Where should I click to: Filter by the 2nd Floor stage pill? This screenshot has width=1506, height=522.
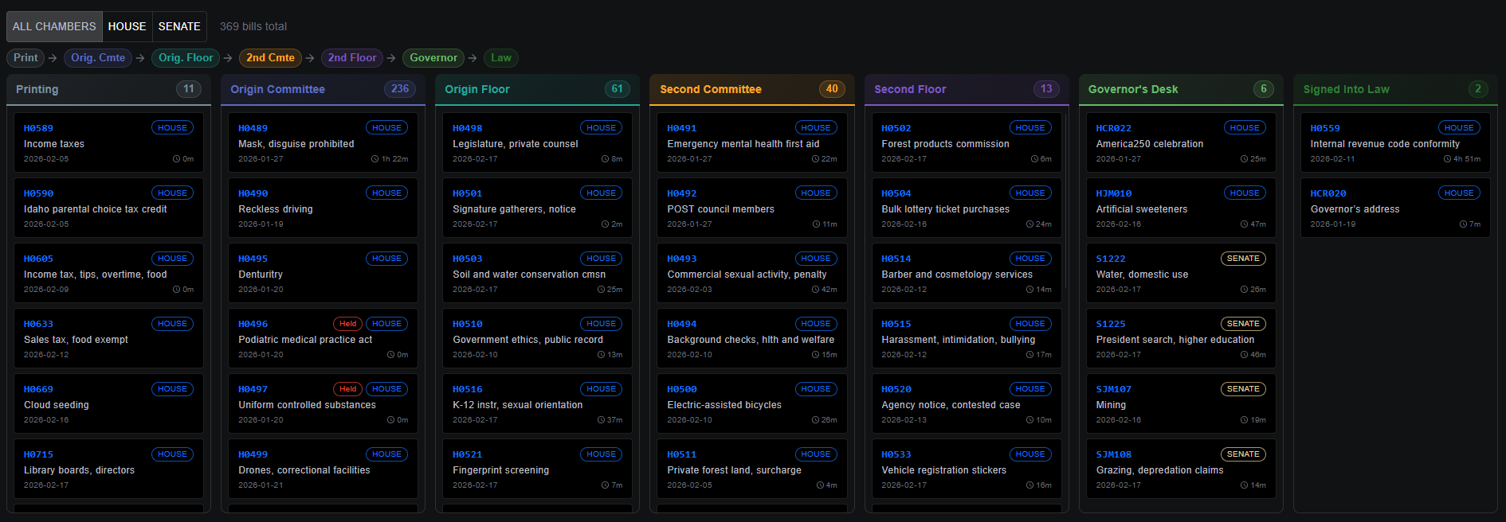pyautogui.click(x=352, y=58)
